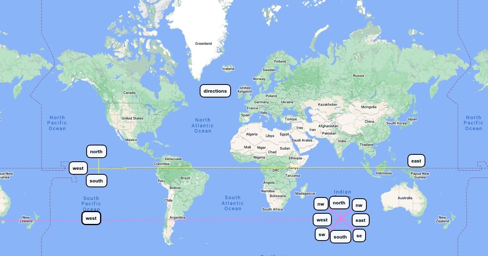The width and height of the screenshot is (488, 256).
Task: Select the "west" label in the pink compass
Action: (x=322, y=220)
